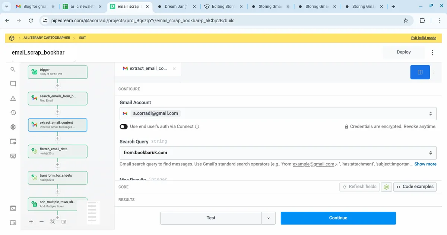Click the Show more link

coord(425,164)
